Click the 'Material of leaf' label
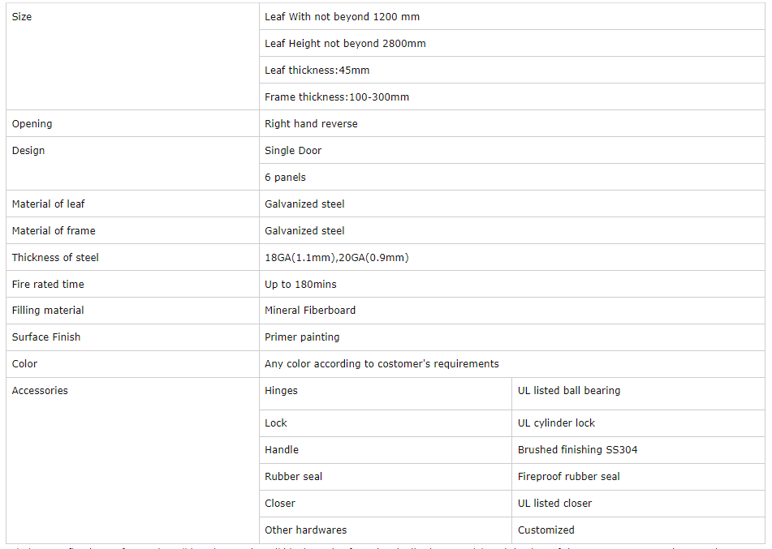 coord(48,204)
